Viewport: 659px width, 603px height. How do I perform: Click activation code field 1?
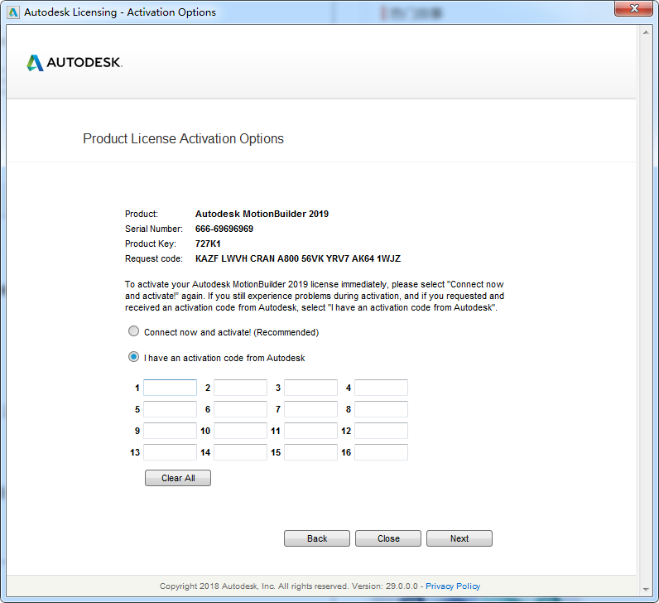point(171,388)
